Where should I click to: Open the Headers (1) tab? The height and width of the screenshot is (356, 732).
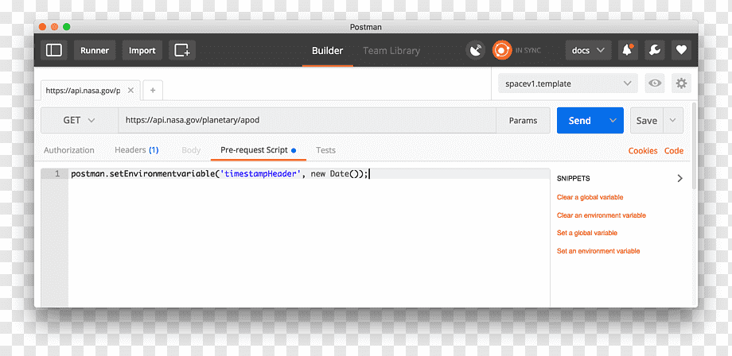point(137,150)
